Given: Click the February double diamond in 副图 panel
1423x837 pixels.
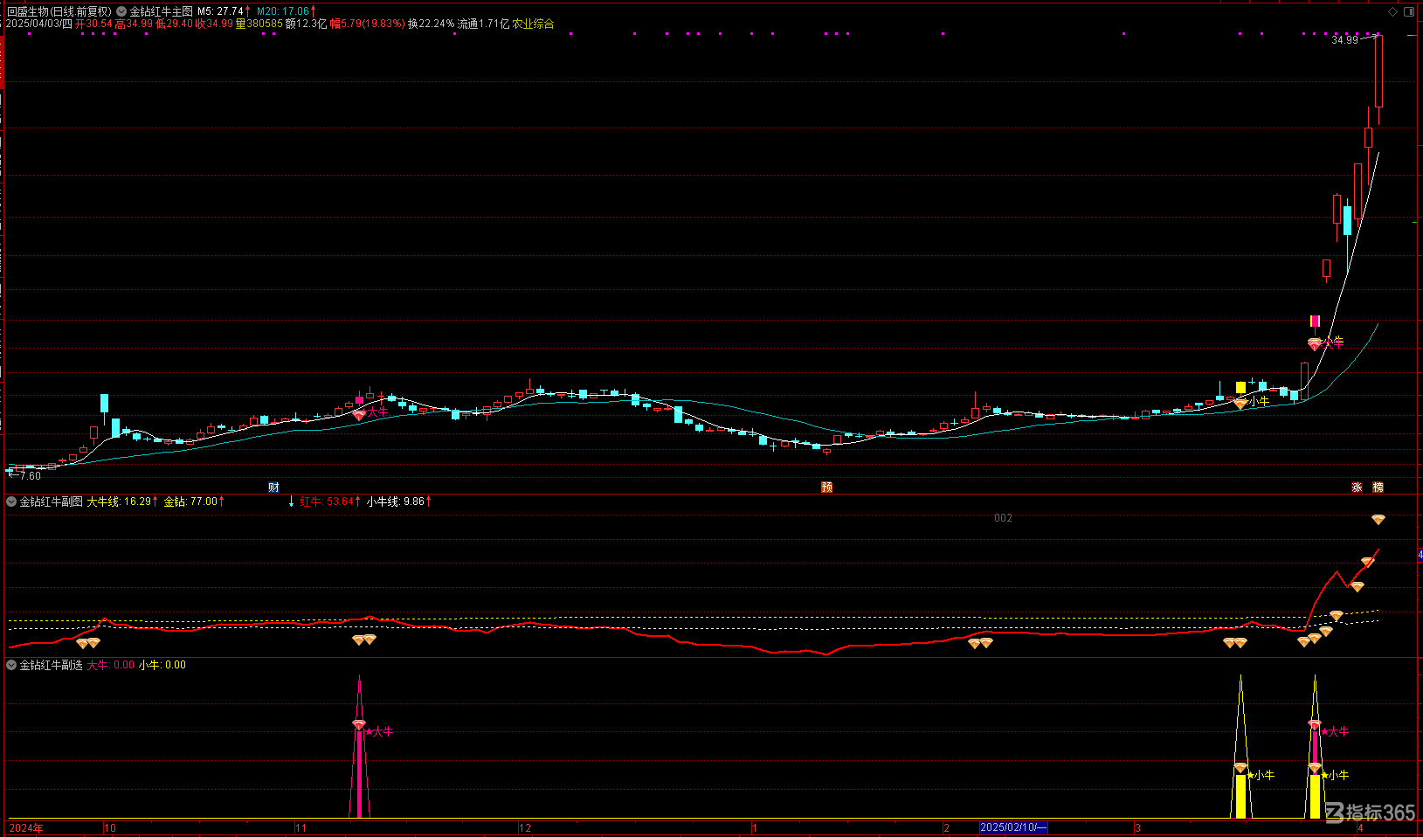Looking at the screenshot, I should (x=980, y=643).
